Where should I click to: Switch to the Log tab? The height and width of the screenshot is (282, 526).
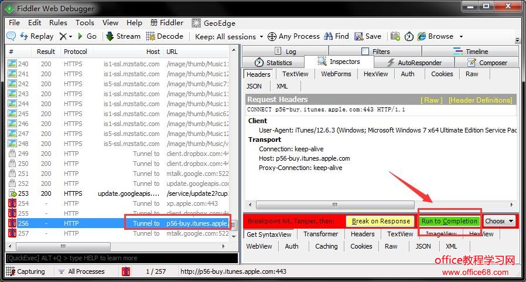(285, 52)
